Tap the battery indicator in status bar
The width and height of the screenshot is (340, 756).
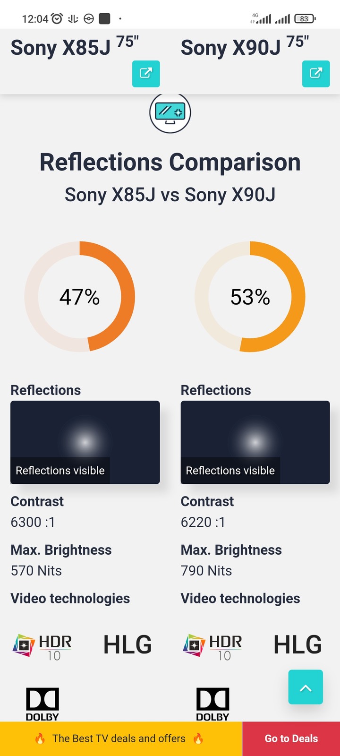[305, 19]
